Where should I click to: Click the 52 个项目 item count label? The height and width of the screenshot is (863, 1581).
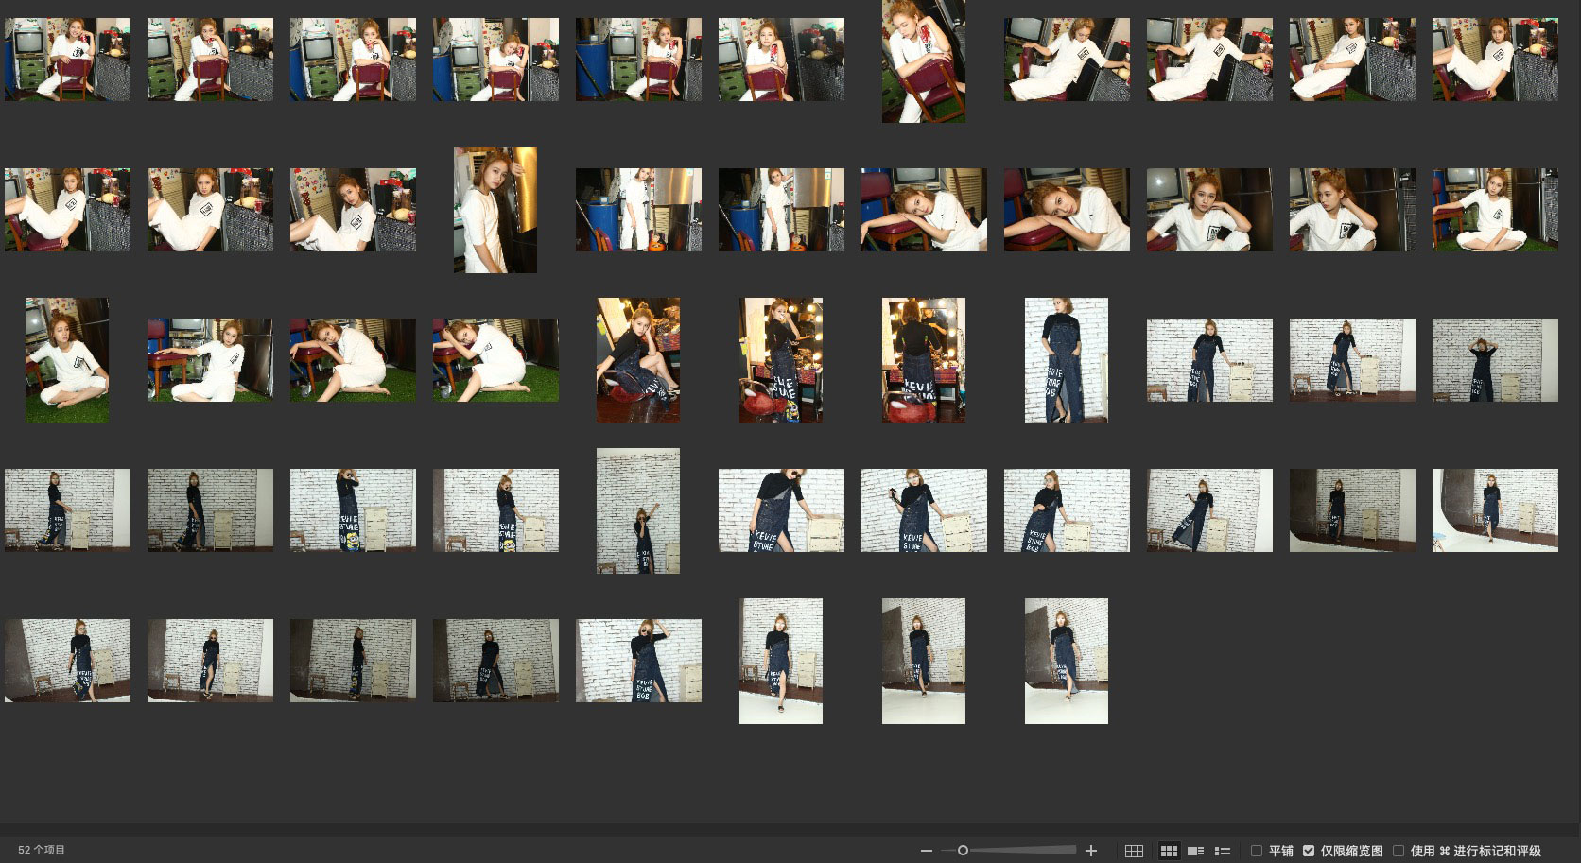tap(42, 851)
